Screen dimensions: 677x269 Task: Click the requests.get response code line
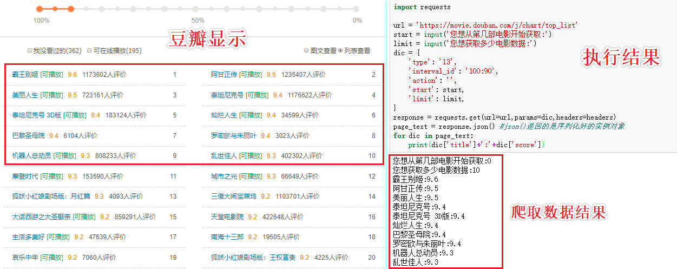tap(504, 117)
